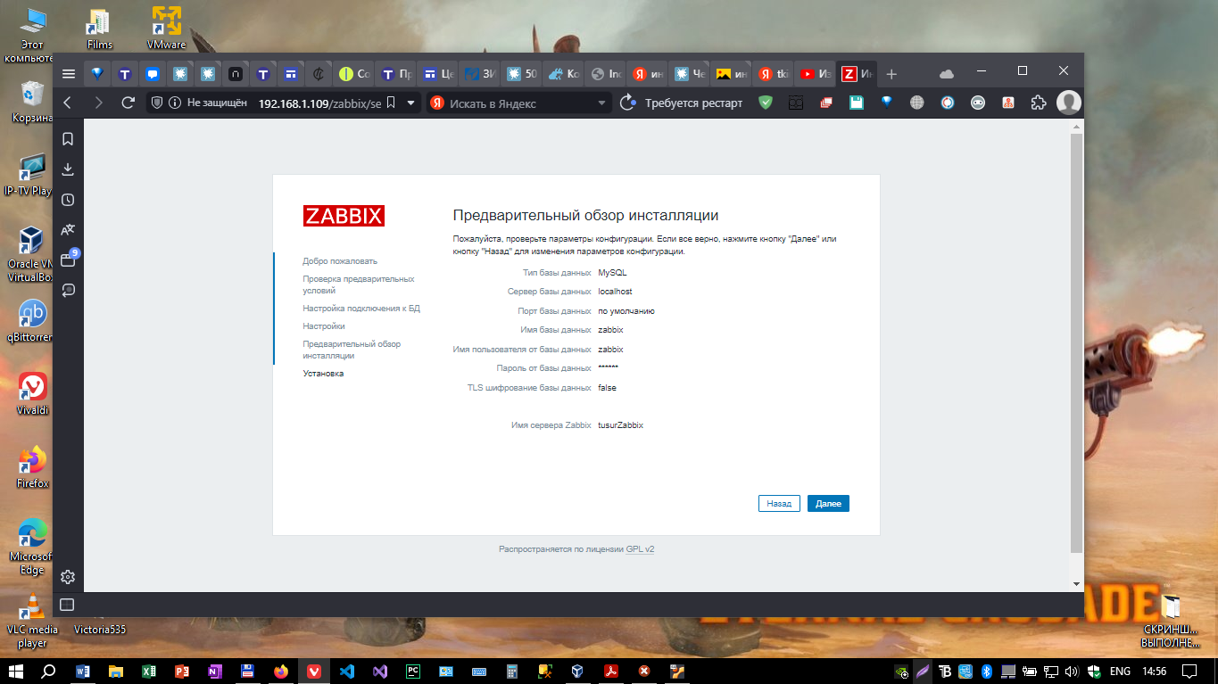Click the Настройки step in the sidebar

pos(324,326)
